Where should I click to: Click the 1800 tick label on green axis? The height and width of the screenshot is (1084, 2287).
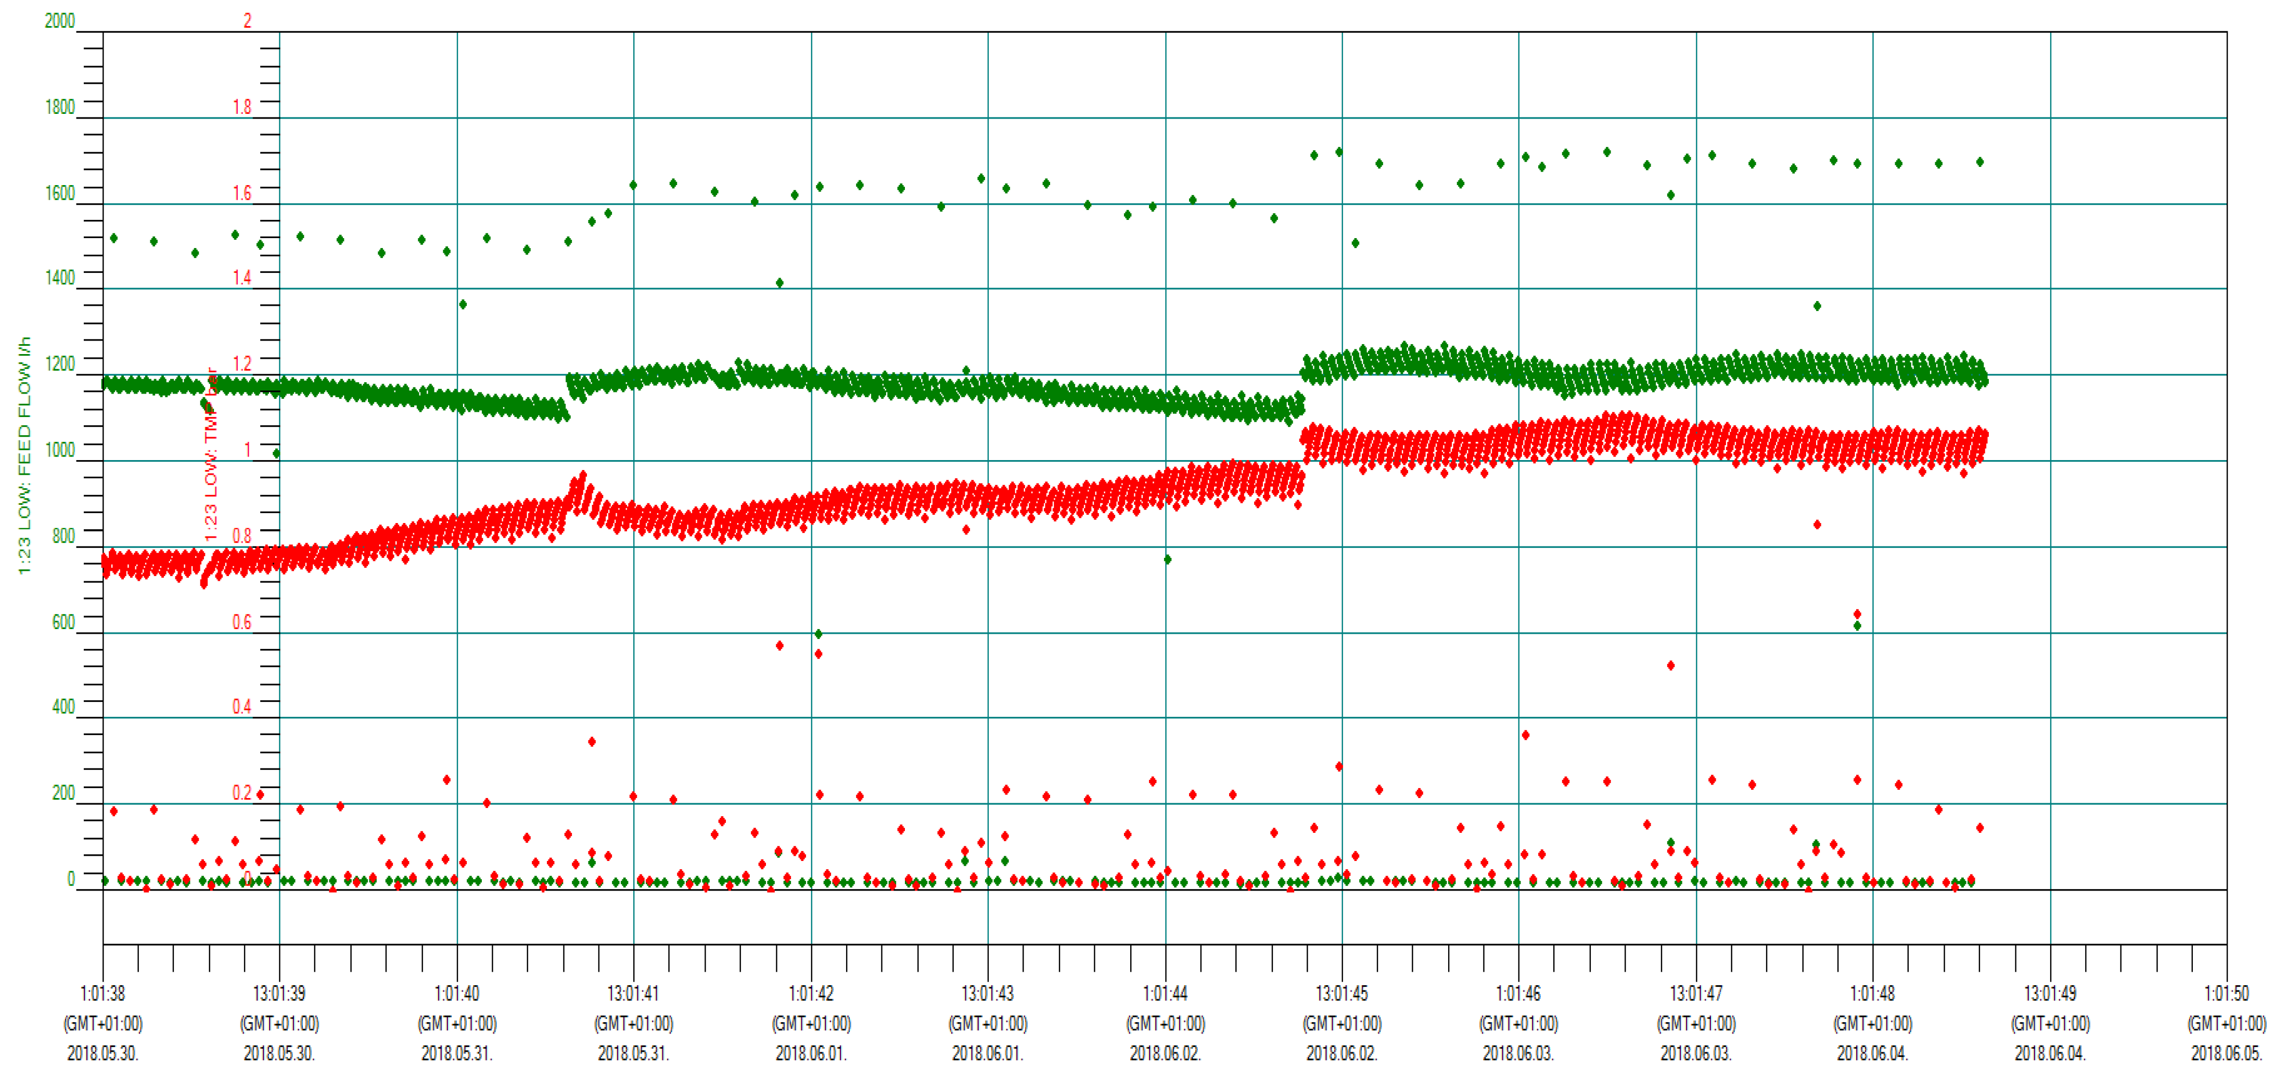(x=59, y=107)
